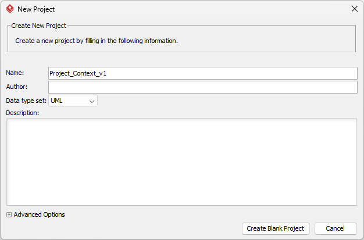Image resolution: width=364 pixels, height=240 pixels.
Task: Click the instruction text about filling information
Action: (96, 41)
